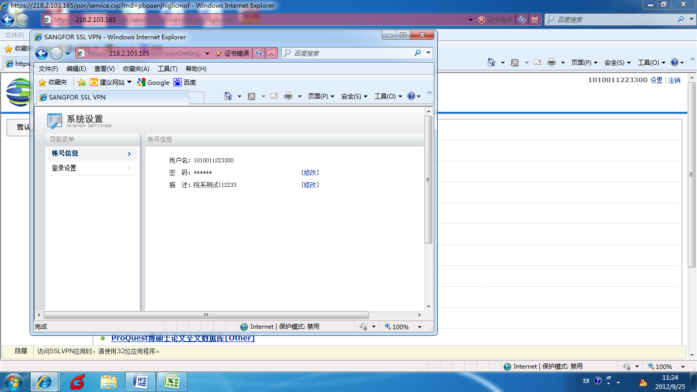Click Forward button in SANGFOR VPN window
Screen dimensions: 697x392
(56, 53)
